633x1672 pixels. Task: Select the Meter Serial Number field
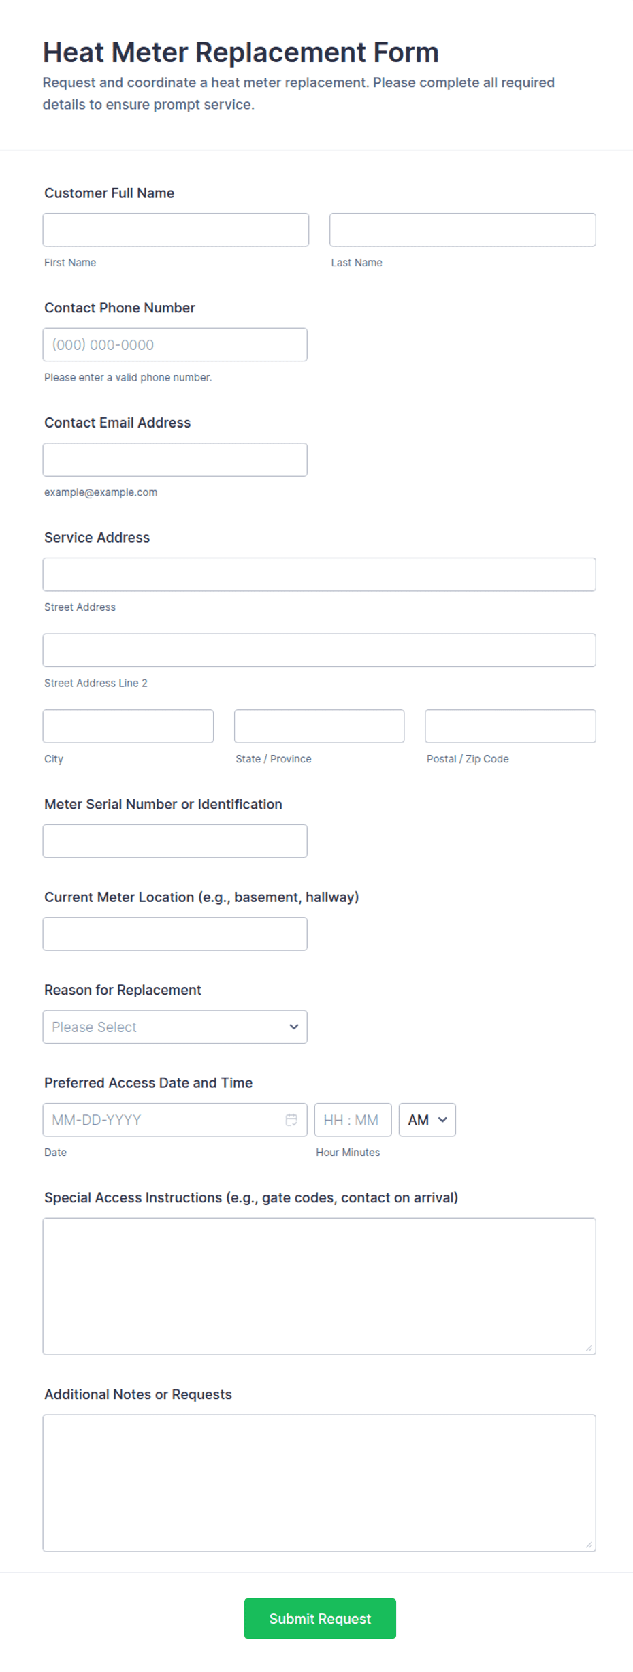pyautogui.click(x=175, y=841)
